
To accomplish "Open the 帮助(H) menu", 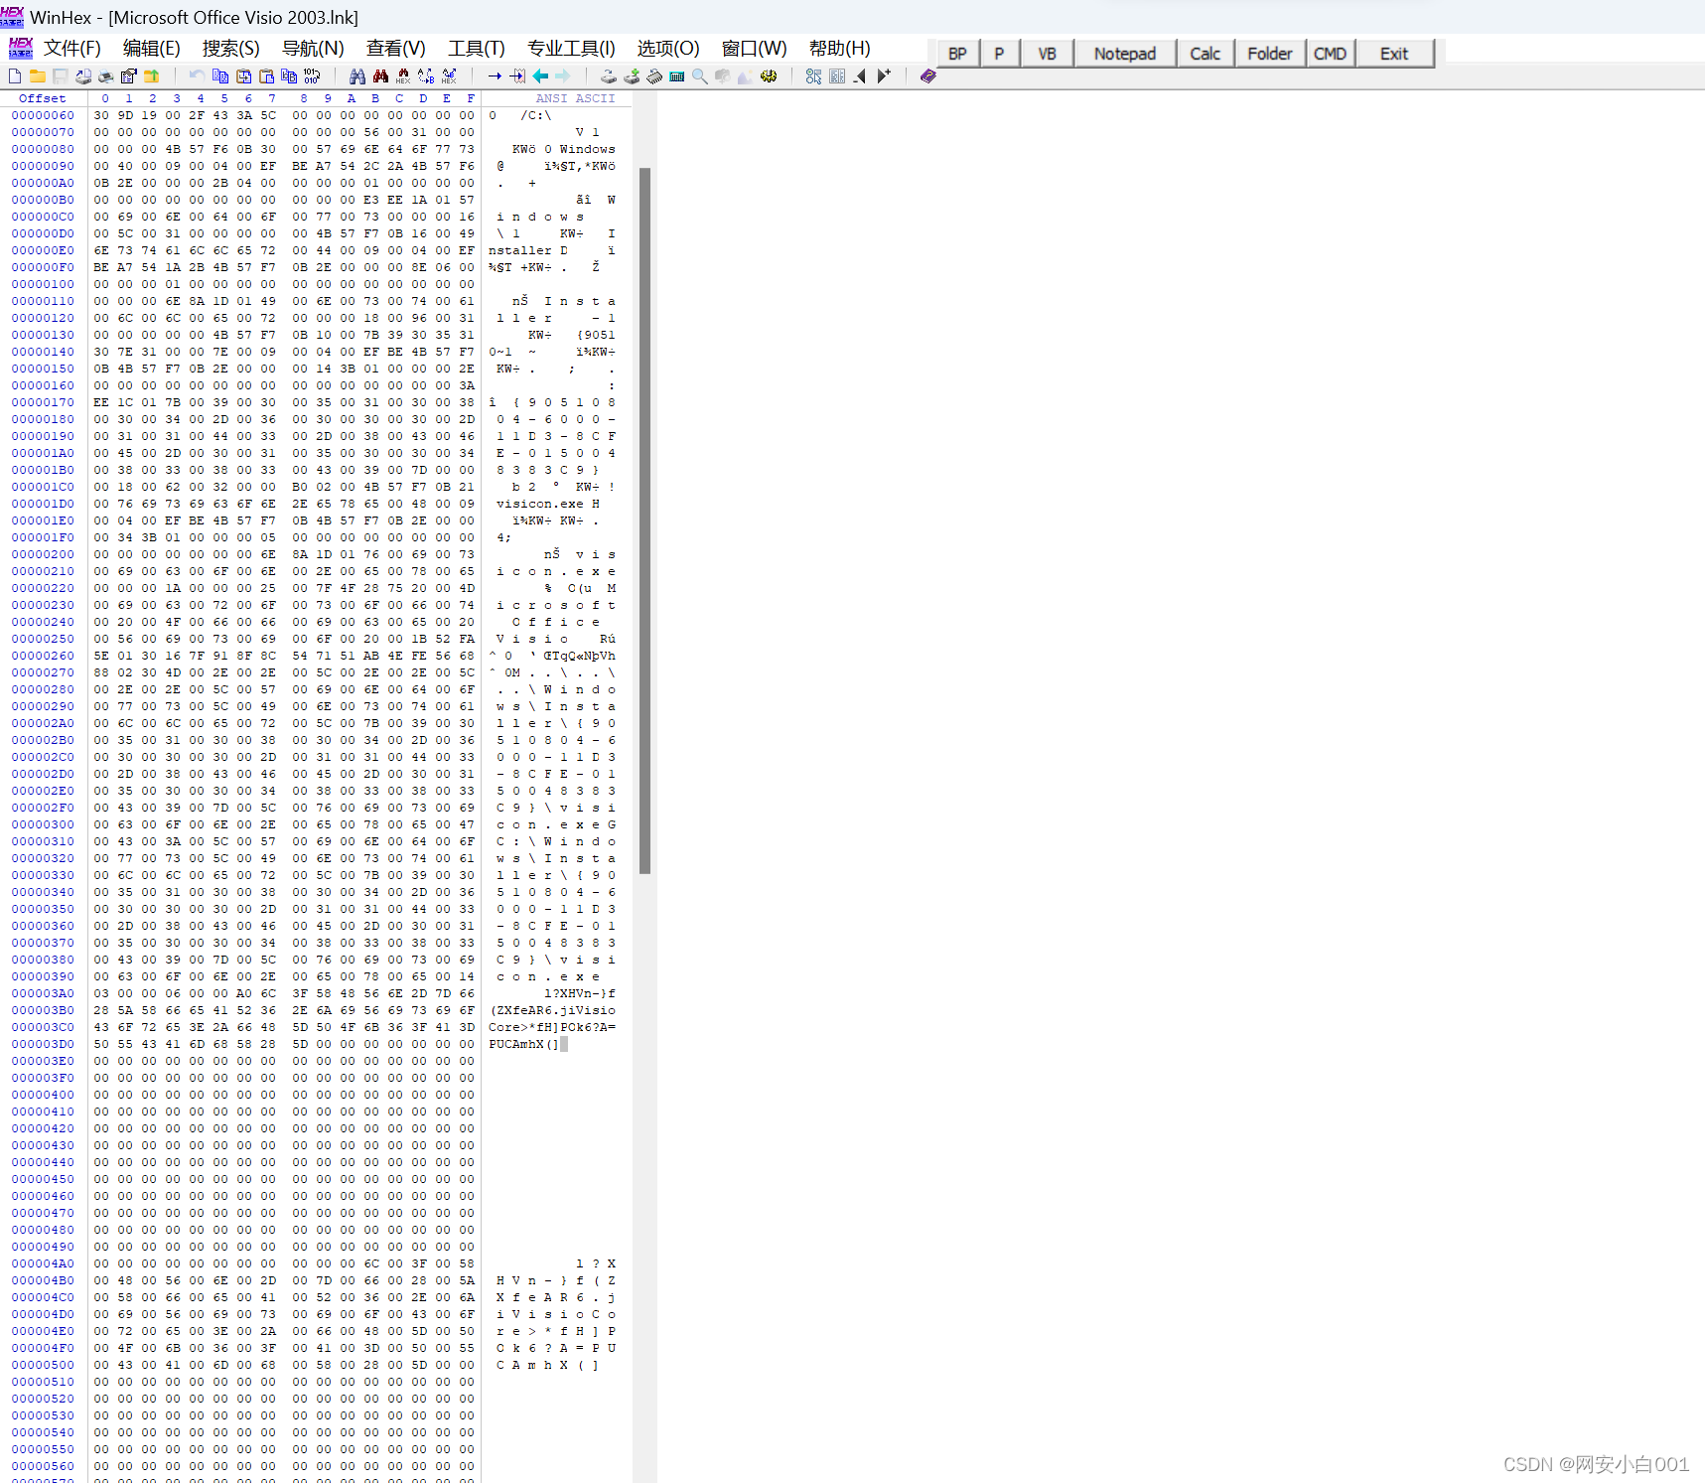I will (x=839, y=49).
